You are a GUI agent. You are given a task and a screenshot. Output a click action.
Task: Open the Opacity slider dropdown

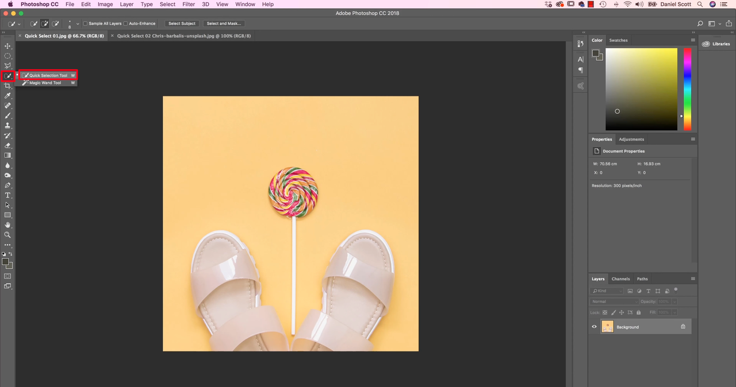click(x=675, y=301)
